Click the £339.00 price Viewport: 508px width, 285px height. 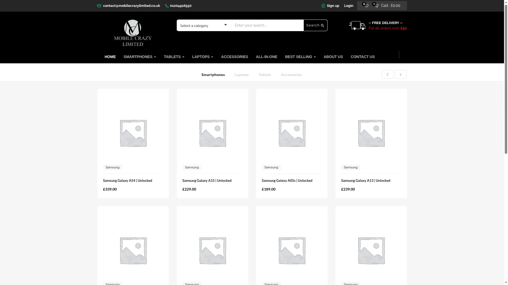(110, 189)
